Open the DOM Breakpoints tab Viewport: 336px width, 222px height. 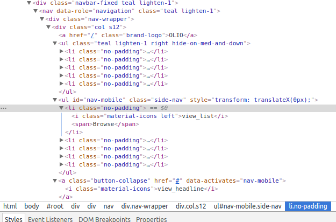[x=104, y=219]
